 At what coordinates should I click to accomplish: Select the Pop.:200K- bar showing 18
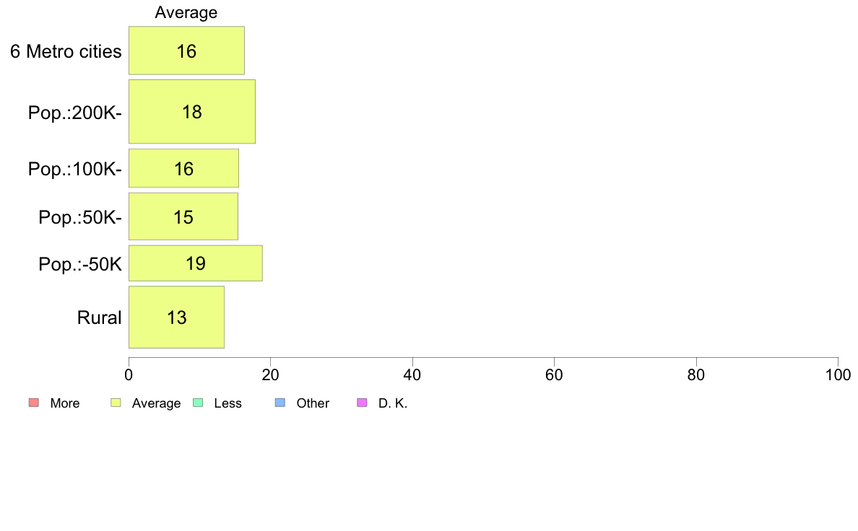point(192,112)
